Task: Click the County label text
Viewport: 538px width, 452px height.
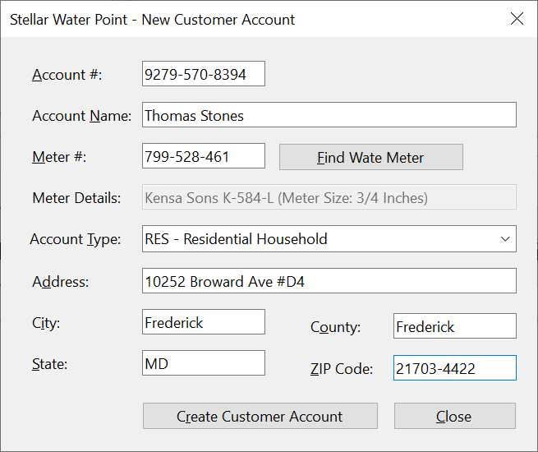Action: 336,327
